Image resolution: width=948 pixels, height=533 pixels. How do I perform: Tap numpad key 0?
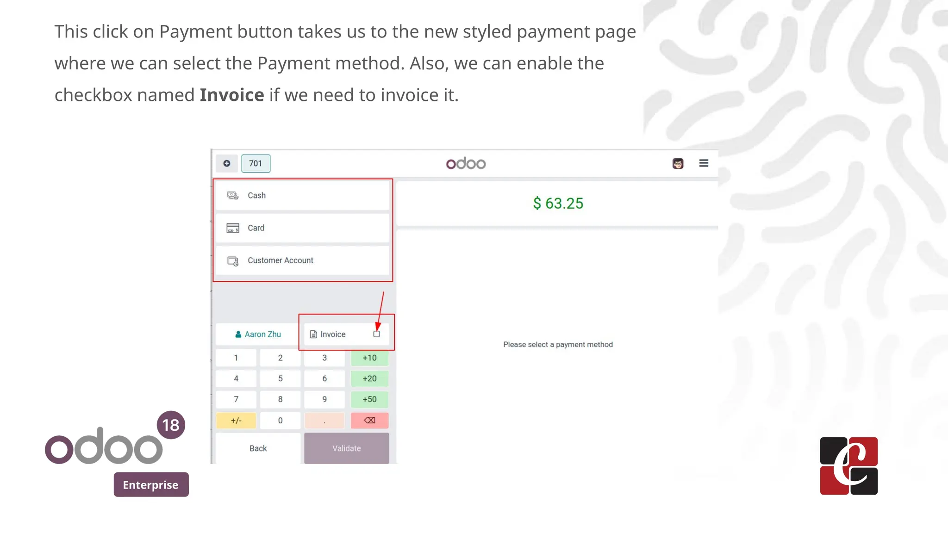tap(280, 421)
